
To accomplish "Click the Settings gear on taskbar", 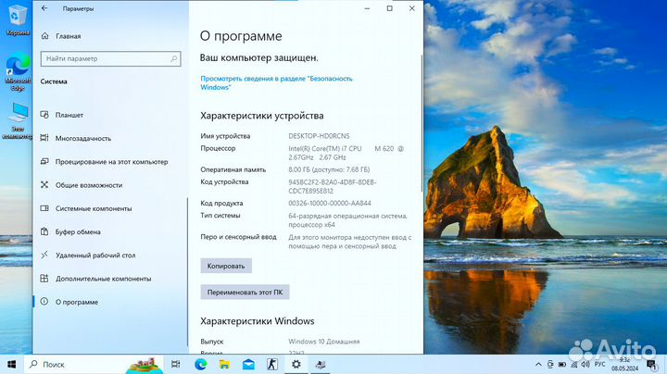I will (x=296, y=364).
